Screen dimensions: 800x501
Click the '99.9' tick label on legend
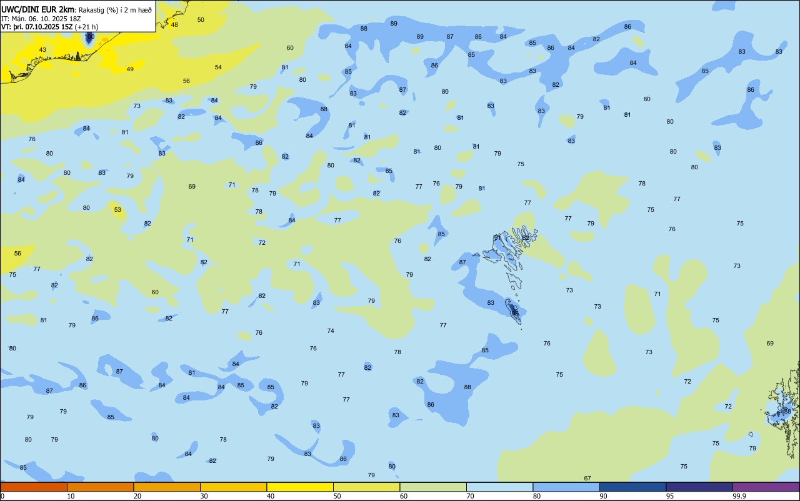[x=739, y=496]
